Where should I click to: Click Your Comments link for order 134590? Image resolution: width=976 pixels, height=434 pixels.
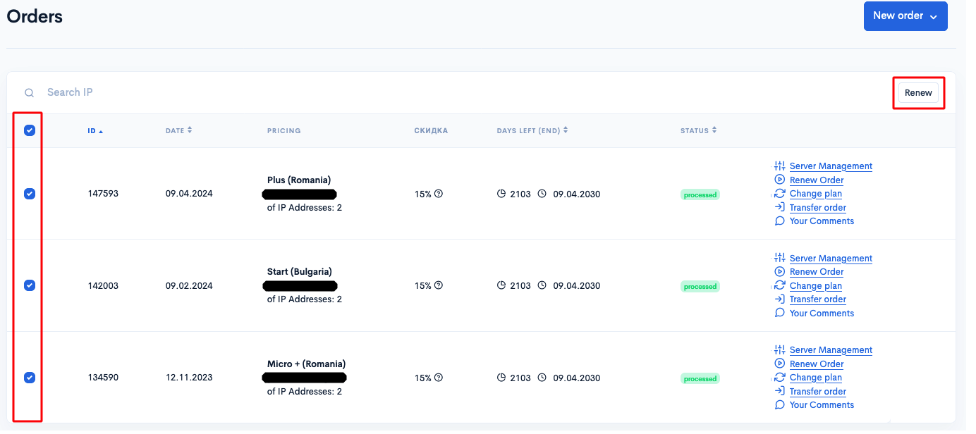pos(822,404)
